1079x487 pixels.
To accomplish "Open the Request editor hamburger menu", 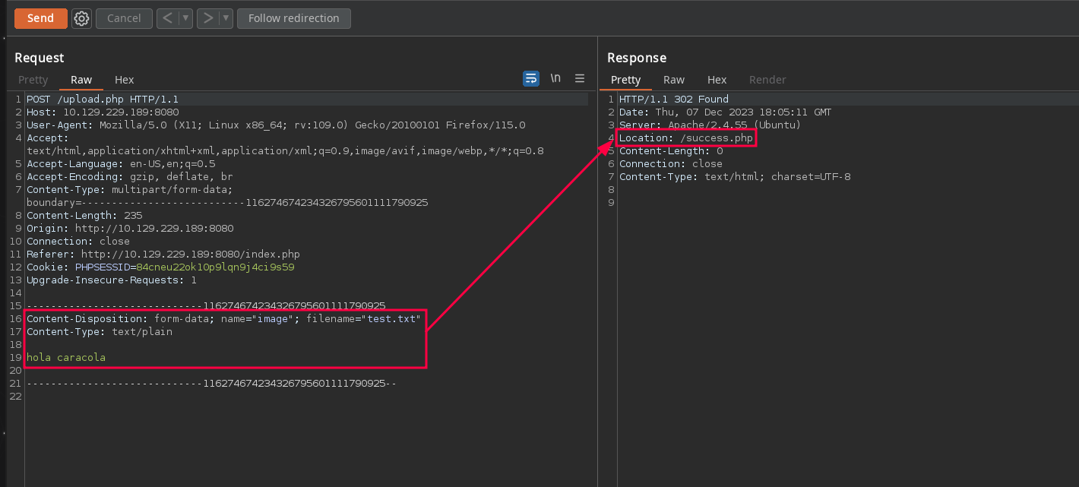I will pyautogui.click(x=580, y=78).
